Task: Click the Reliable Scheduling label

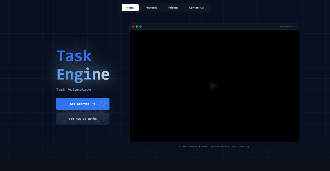Action: tap(238, 146)
